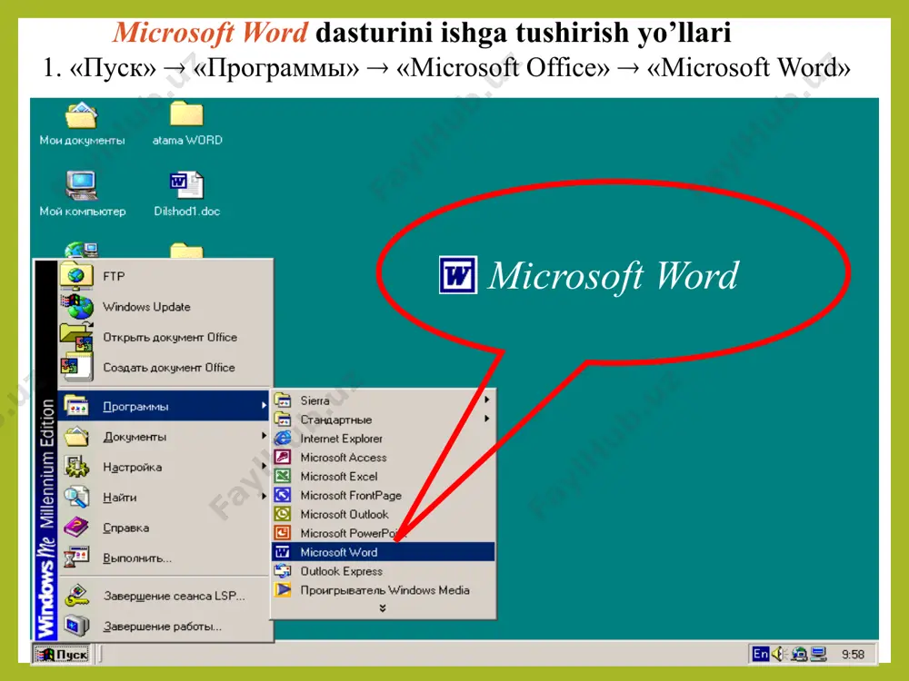Click the Internet Explorer icon
909x681 pixels.
click(283, 439)
